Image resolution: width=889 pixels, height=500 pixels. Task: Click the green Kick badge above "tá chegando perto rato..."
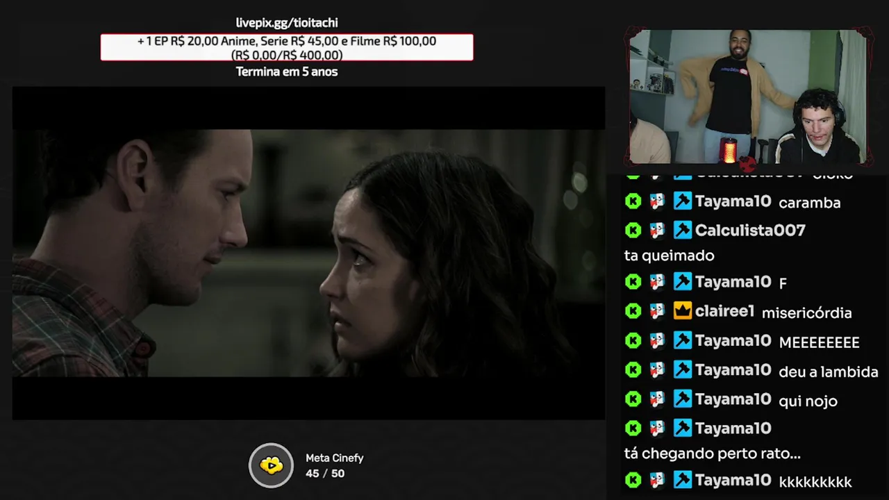[x=633, y=428]
